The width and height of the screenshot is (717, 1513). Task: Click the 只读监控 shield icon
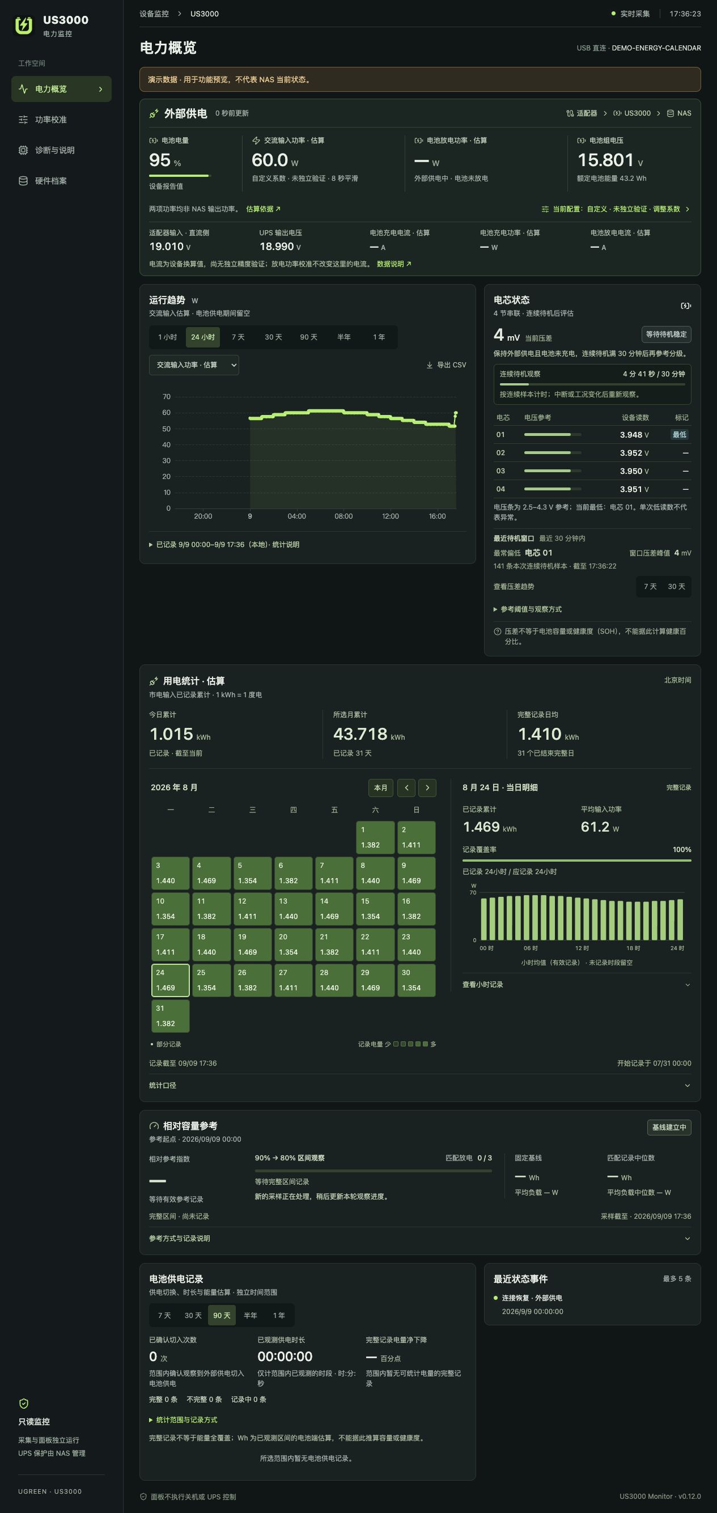coord(23,1403)
